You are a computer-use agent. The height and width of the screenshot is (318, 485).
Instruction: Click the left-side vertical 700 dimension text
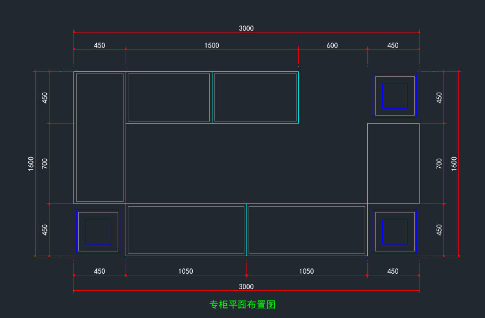coord(45,164)
